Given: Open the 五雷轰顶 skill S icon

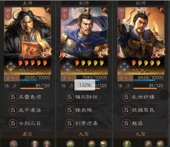Looking at the screenshot, I should click(13, 97).
